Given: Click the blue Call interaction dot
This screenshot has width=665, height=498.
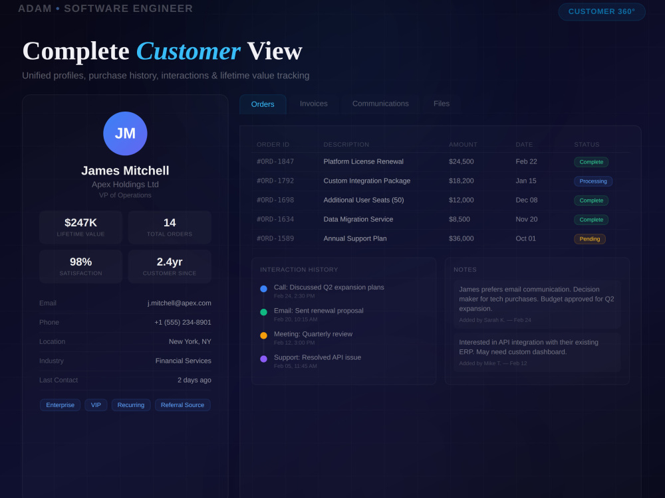Looking at the screenshot, I should click(x=263, y=289).
